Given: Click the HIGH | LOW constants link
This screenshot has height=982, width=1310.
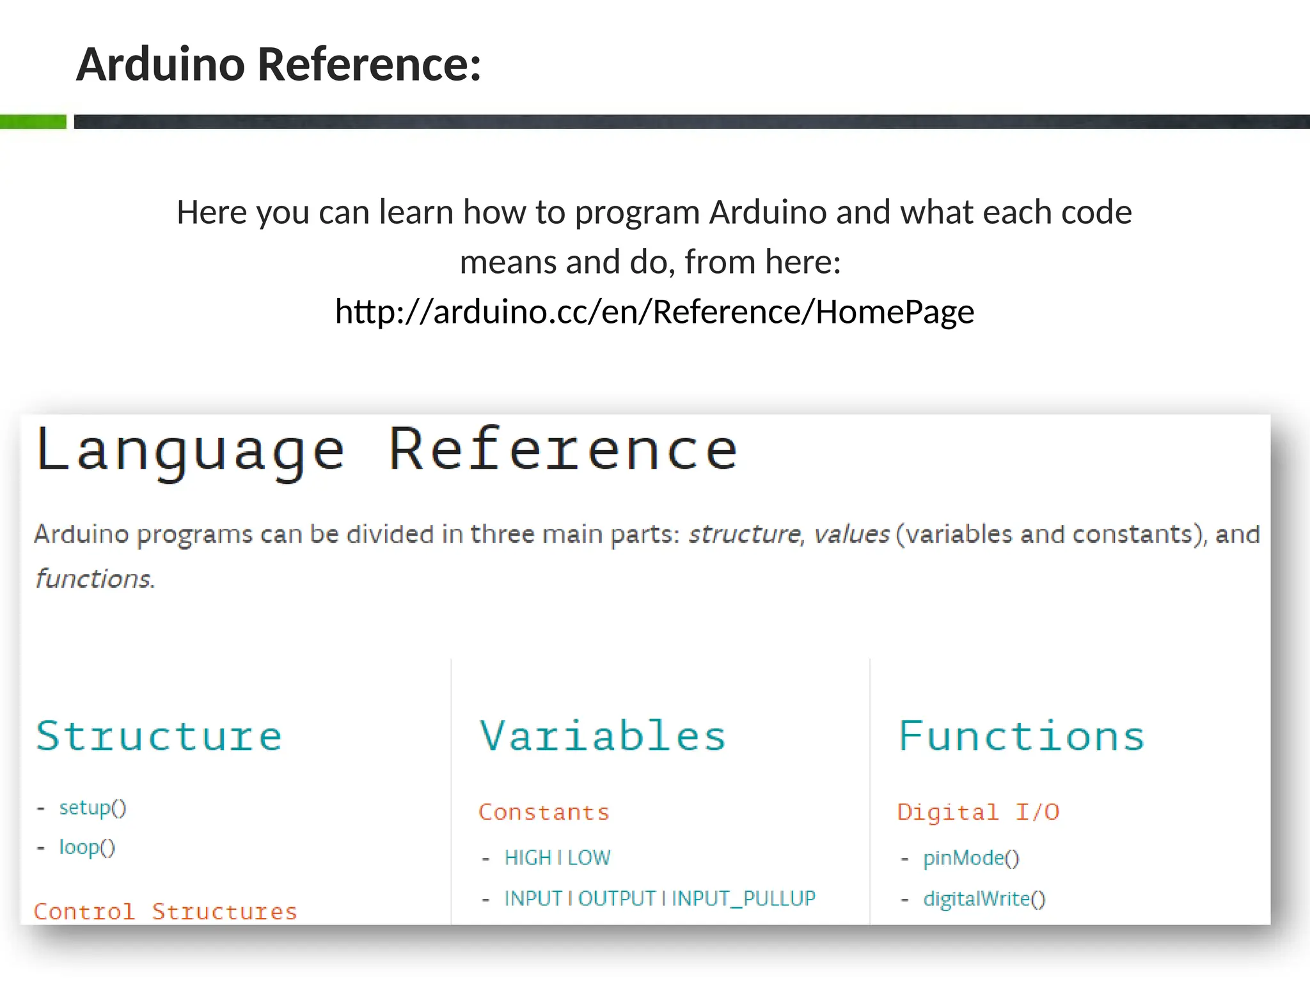Looking at the screenshot, I should point(557,857).
